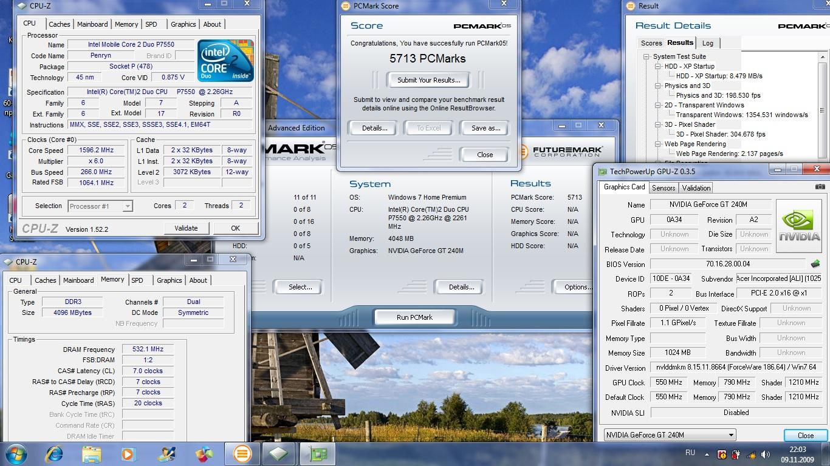Select 'Physics and 3D: 198.530 fps' result row
The height and width of the screenshot is (466, 830).
pyautogui.click(x=718, y=95)
